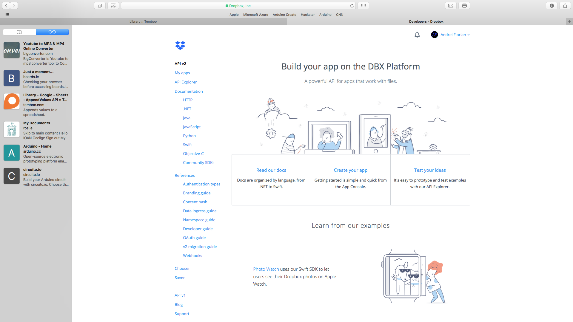
Task: Click the Downloads icon in Safari toolbar
Action: click(552, 5)
